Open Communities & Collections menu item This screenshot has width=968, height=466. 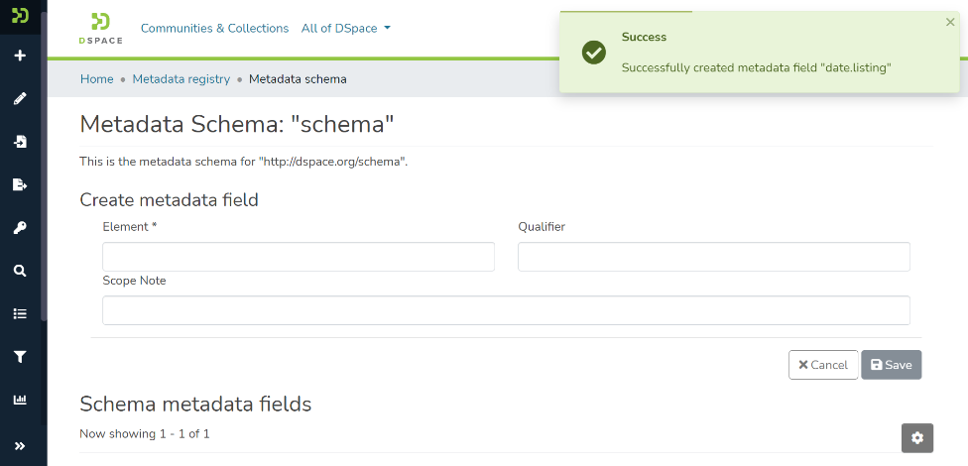(x=214, y=29)
